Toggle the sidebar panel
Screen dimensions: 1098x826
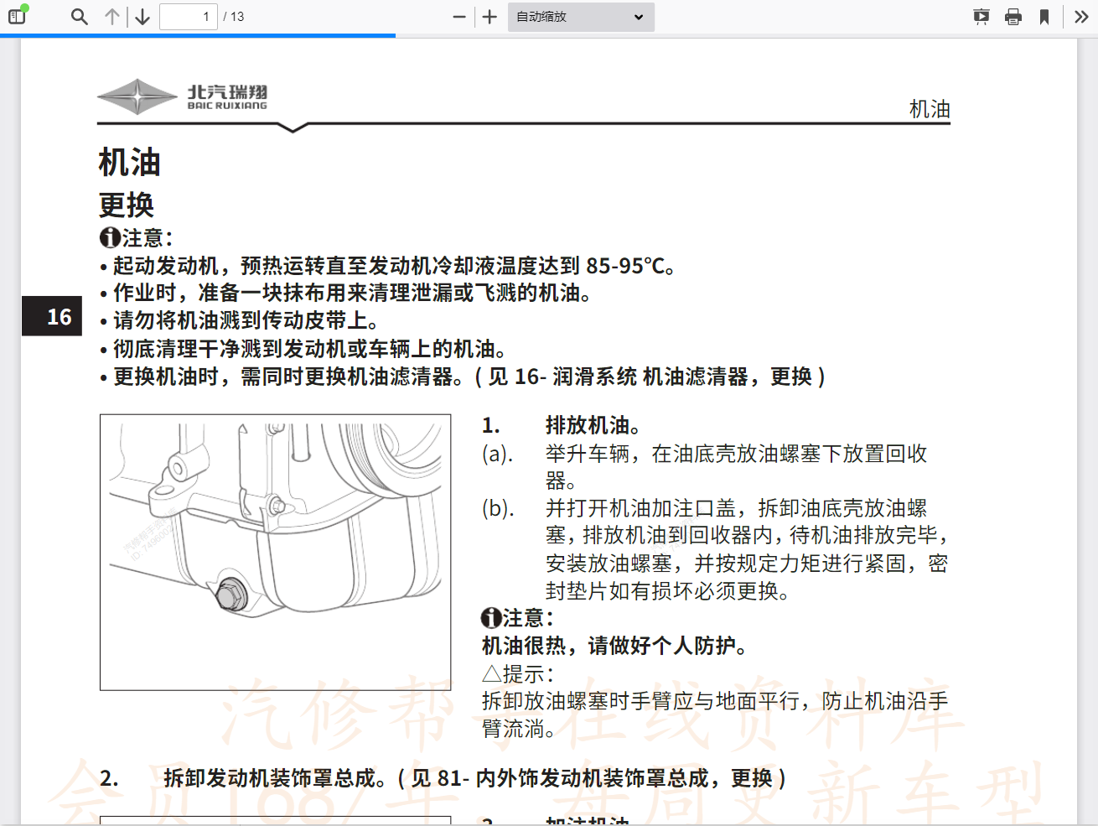17,16
